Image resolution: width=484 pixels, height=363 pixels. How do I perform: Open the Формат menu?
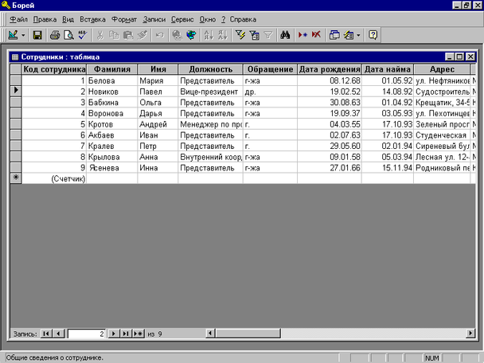[x=124, y=19]
